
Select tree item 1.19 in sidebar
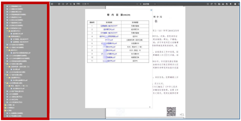[x=16, y=91]
